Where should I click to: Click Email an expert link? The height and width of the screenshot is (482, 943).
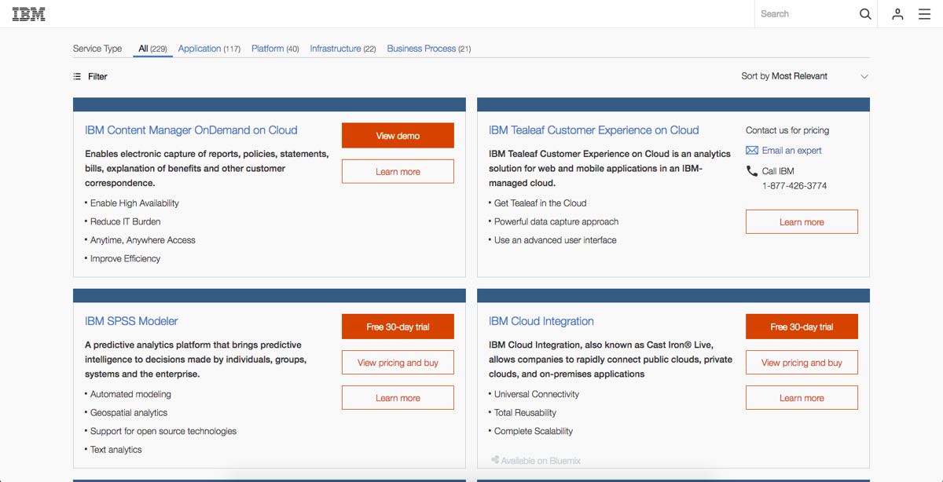791,150
